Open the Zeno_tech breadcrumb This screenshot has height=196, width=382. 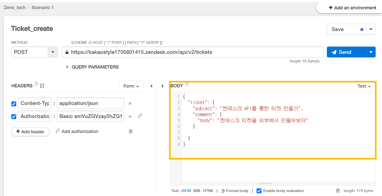point(14,7)
